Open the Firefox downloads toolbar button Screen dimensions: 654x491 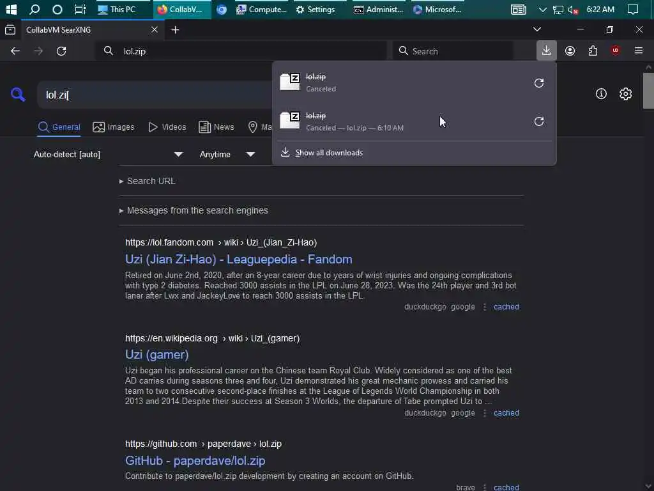[546, 51]
